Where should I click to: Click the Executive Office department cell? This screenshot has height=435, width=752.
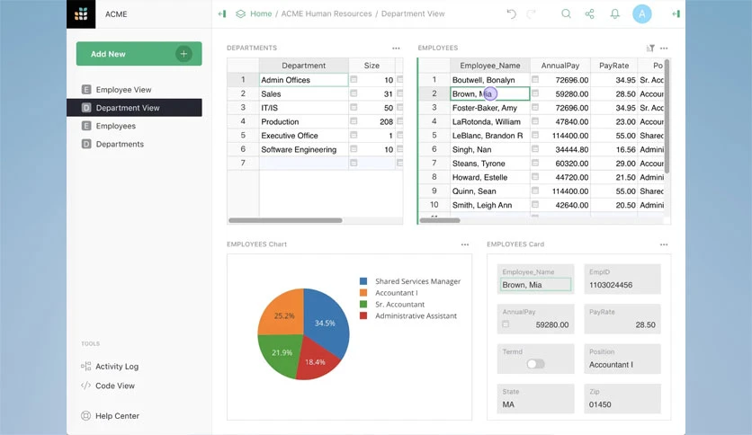coord(303,136)
